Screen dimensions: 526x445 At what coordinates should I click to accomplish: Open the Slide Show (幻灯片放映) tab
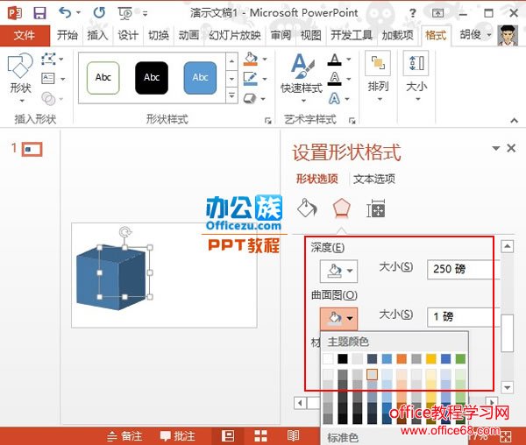pos(234,35)
